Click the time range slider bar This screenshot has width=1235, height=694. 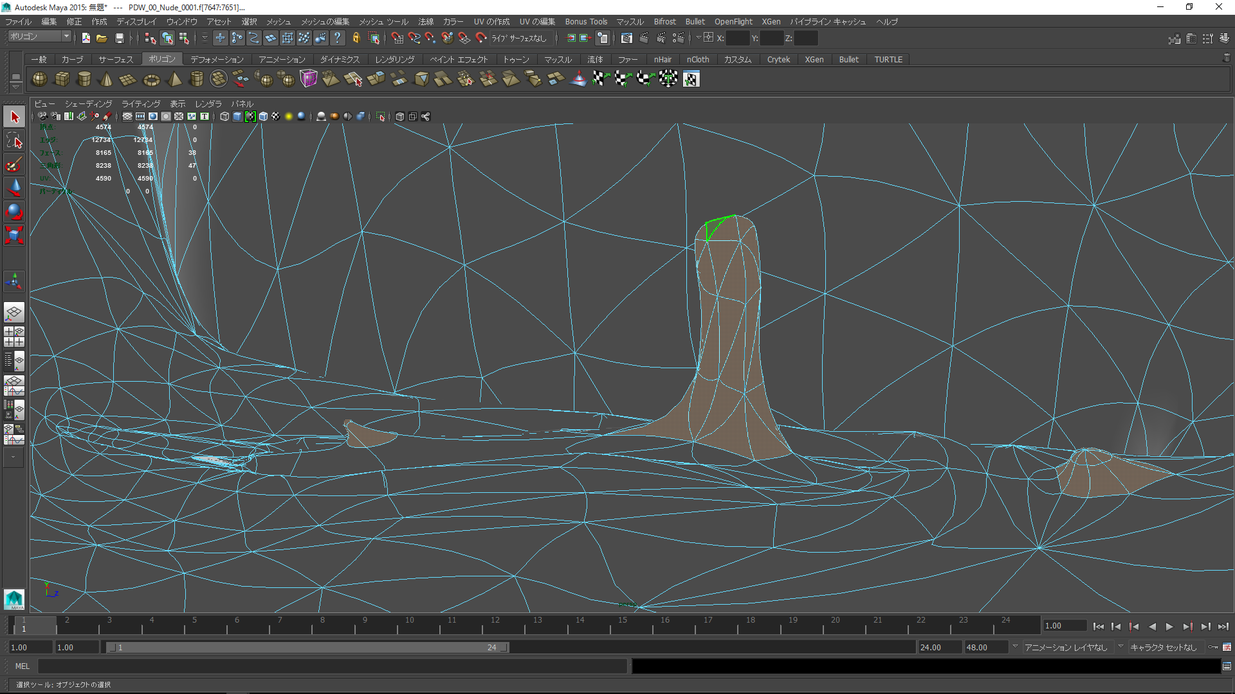click(307, 647)
